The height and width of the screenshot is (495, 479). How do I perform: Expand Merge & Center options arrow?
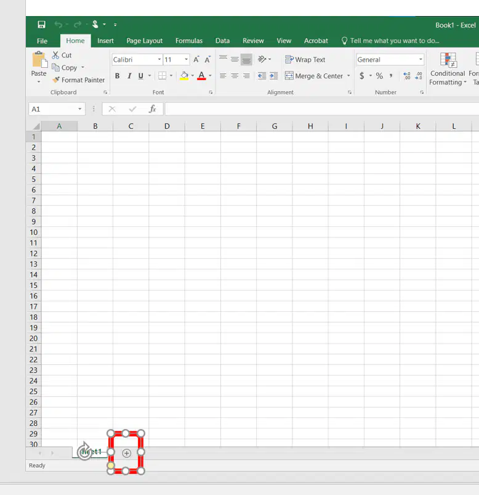[348, 76]
